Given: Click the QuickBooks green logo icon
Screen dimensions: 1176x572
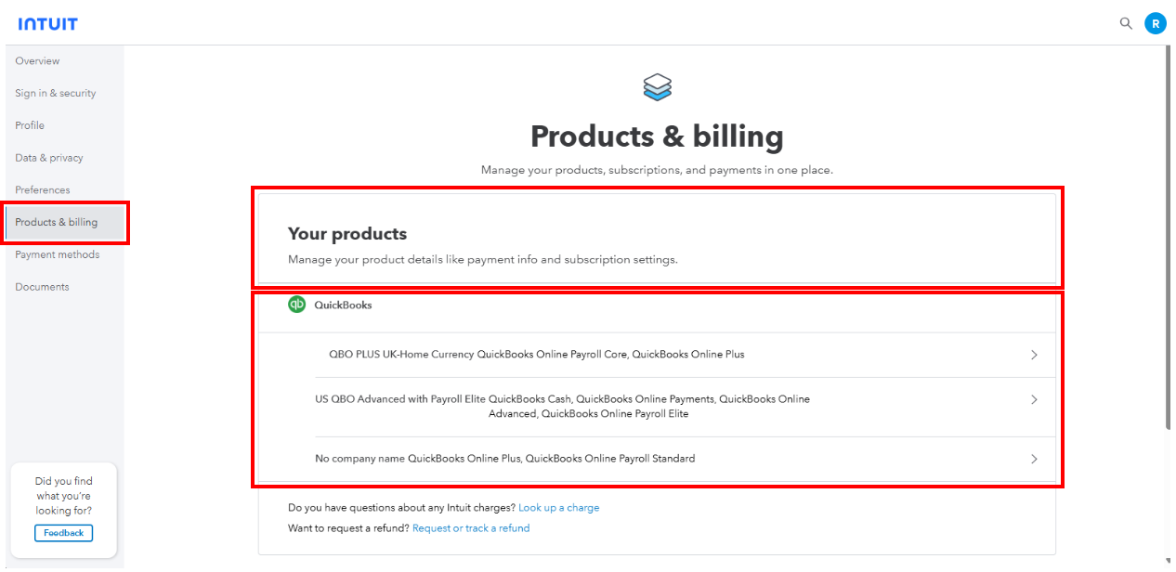Looking at the screenshot, I should pyautogui.click(x=296, y=305).
